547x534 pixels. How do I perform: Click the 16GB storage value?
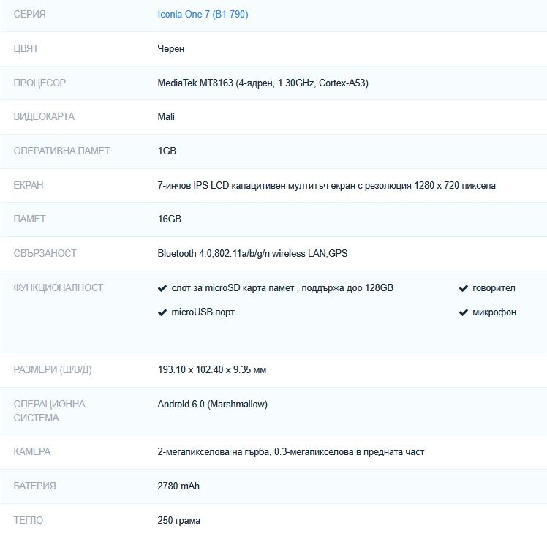pyautogui.click(x=169, y=219)
